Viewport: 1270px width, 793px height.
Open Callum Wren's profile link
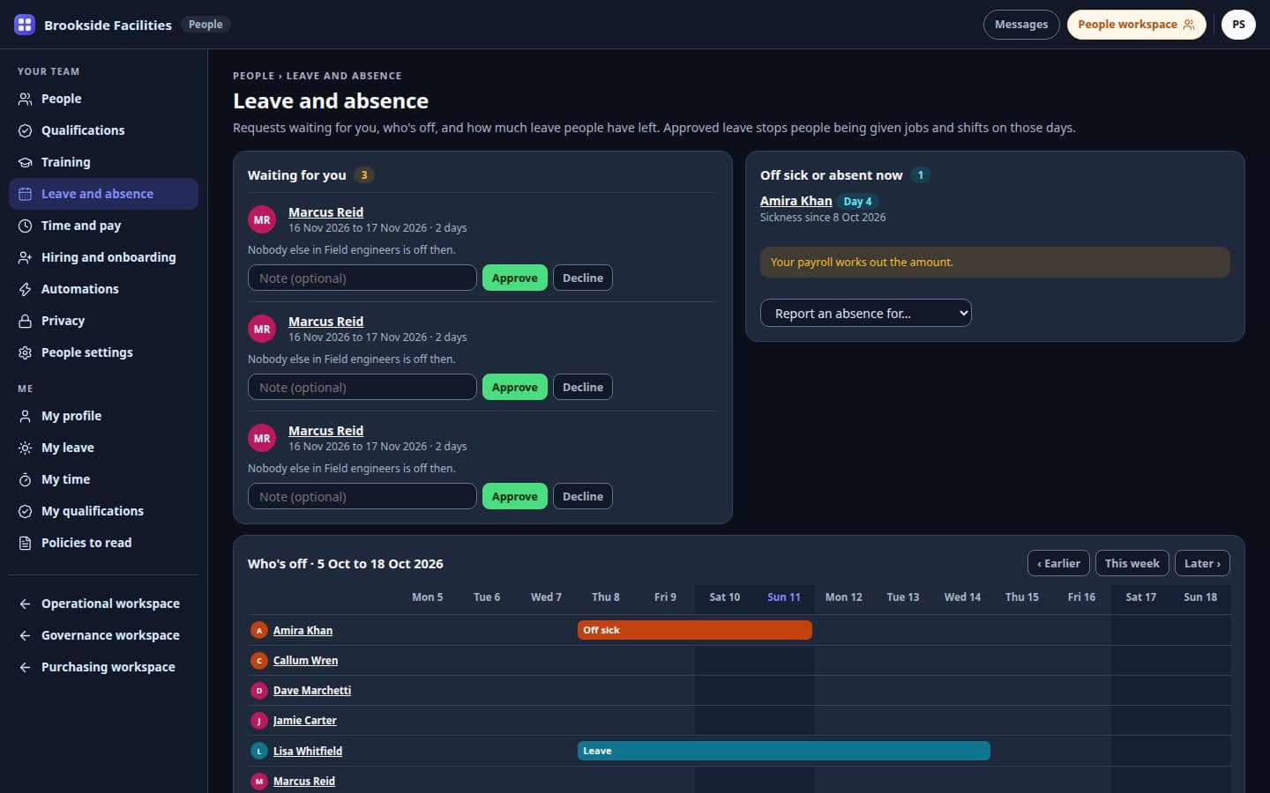[305, 660]
